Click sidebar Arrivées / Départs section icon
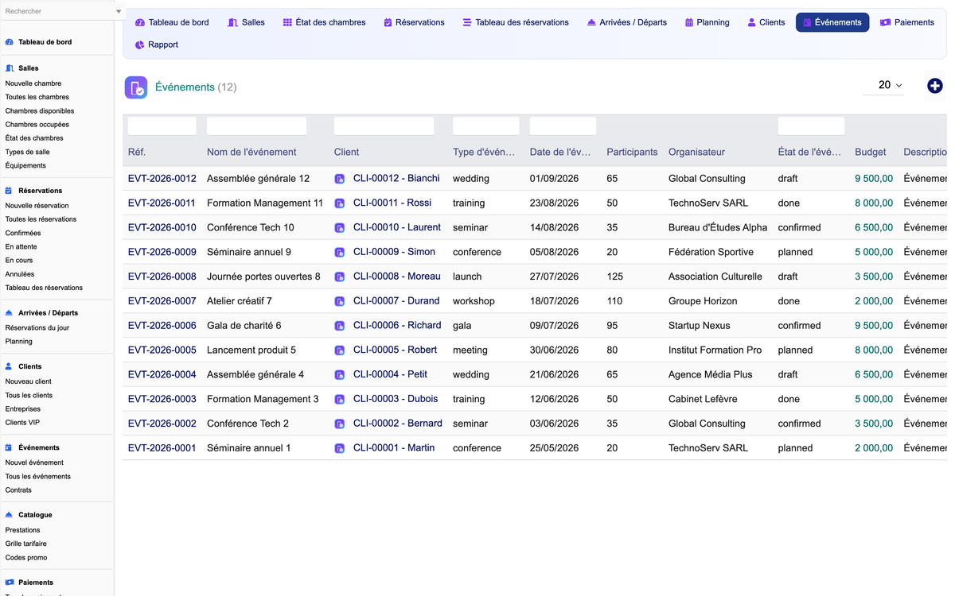Screen dimensions: 955x596 point(10,313)
